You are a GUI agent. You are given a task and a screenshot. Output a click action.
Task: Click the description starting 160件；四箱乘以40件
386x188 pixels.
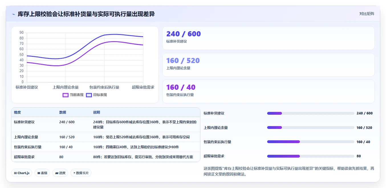click(x=136, y=147)
